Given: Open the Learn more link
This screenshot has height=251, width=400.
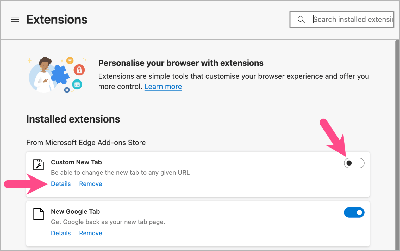Looking at the screenshot, I should pyautogui.click(x=163, y=87).
